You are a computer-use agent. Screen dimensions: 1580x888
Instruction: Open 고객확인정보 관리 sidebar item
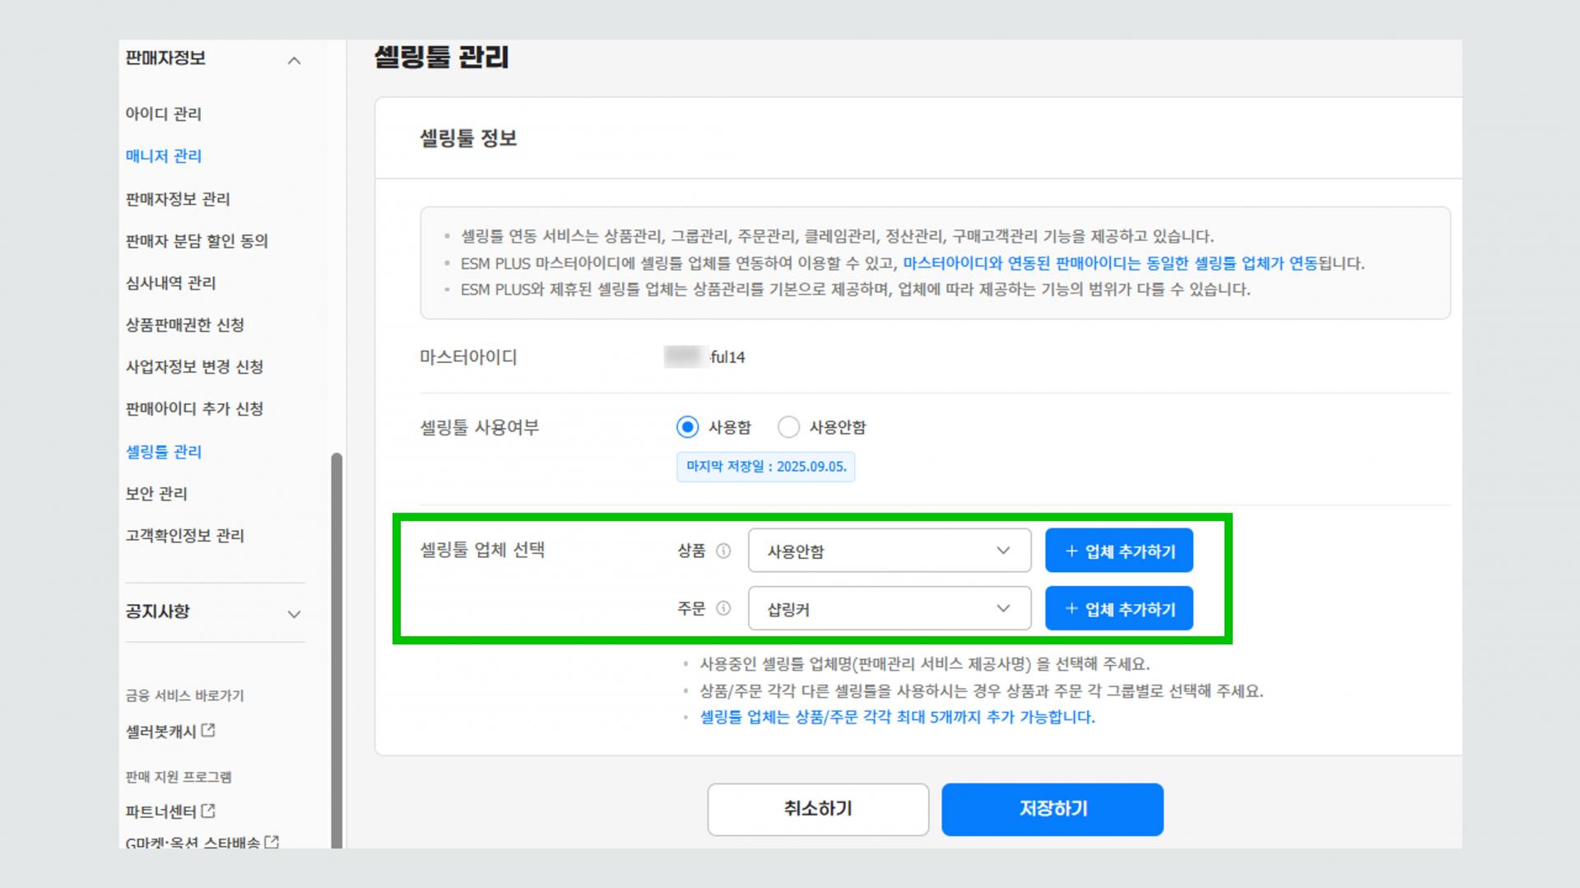coord(184,536)
